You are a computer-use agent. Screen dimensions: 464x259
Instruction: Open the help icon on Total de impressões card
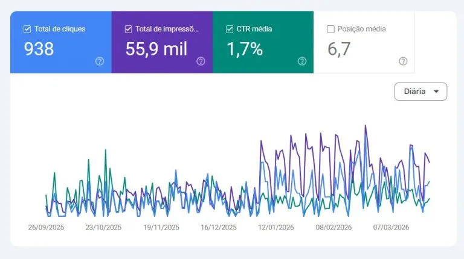coord(201,61)
